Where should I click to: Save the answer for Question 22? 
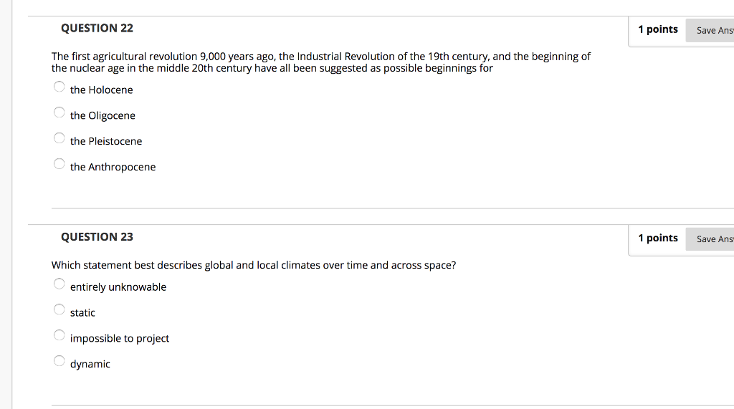pos(710,30)
